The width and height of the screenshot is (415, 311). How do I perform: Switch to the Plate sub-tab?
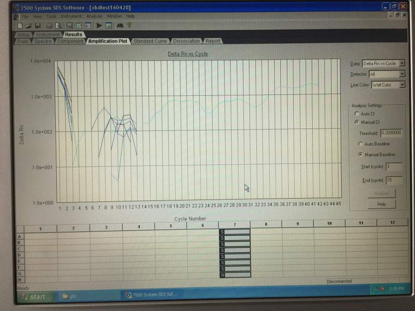coord(23,41)
